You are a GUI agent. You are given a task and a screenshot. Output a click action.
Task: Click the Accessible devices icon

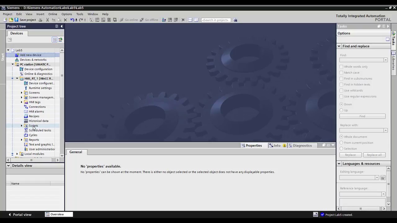click(164, 20)
